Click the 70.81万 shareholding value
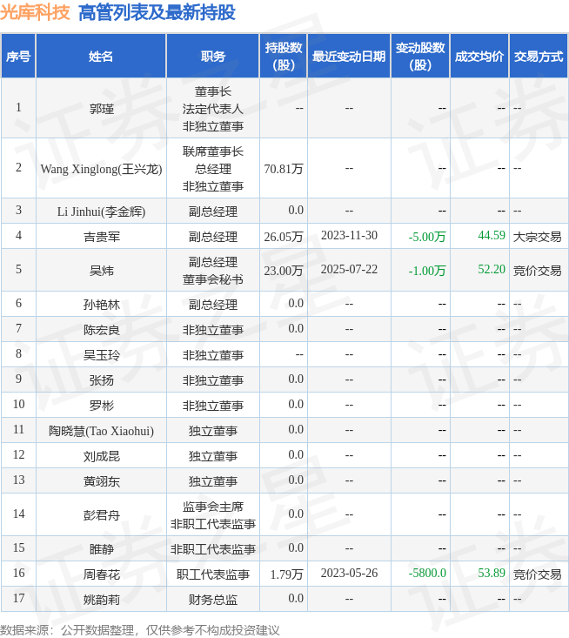This screenshot has width=569, height=638. click(284, 169)
